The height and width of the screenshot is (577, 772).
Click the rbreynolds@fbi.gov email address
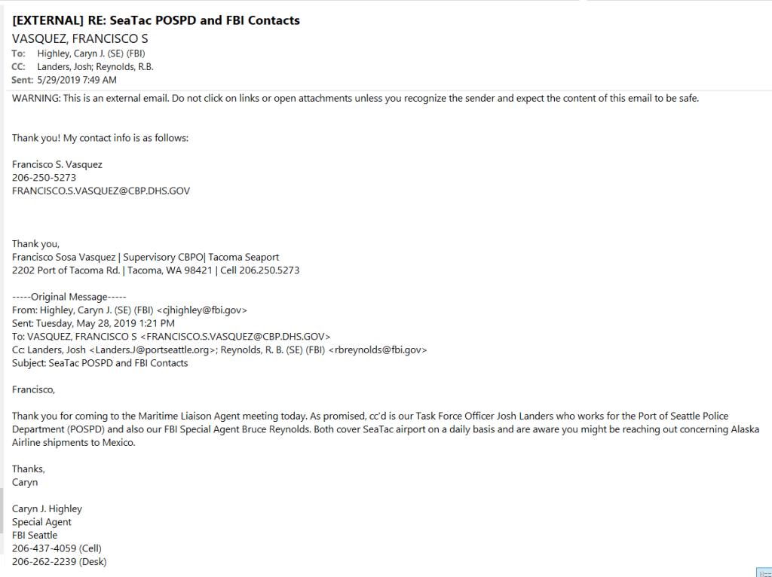378,350
